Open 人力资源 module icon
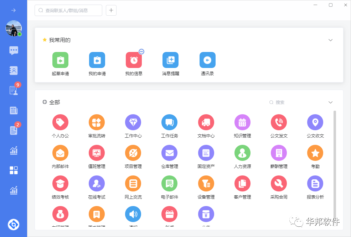Screen dimensions: 351x237 click(x=242, y=153)
